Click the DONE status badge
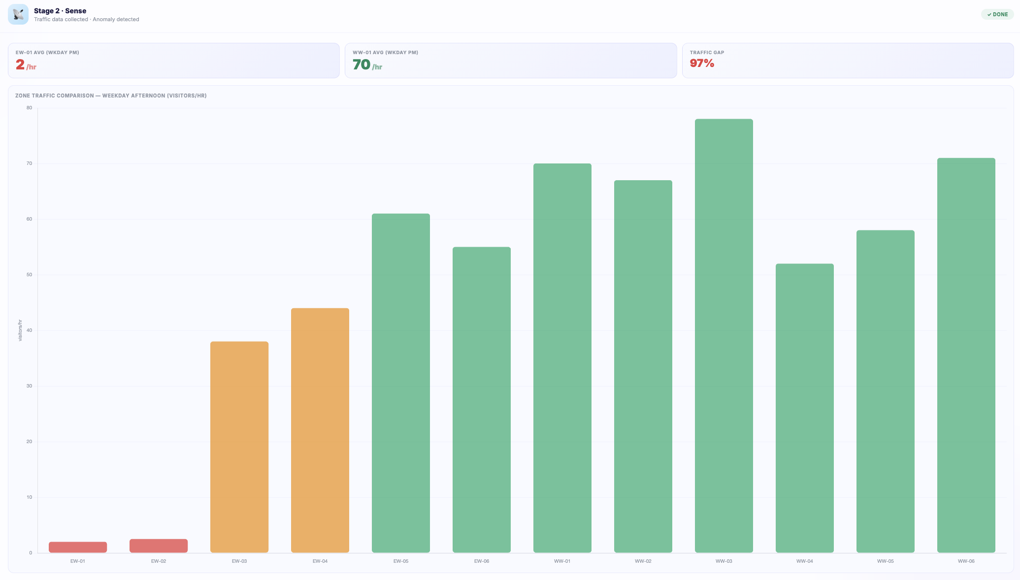This screenshot has width=1020, height=580. click(997, 14)
